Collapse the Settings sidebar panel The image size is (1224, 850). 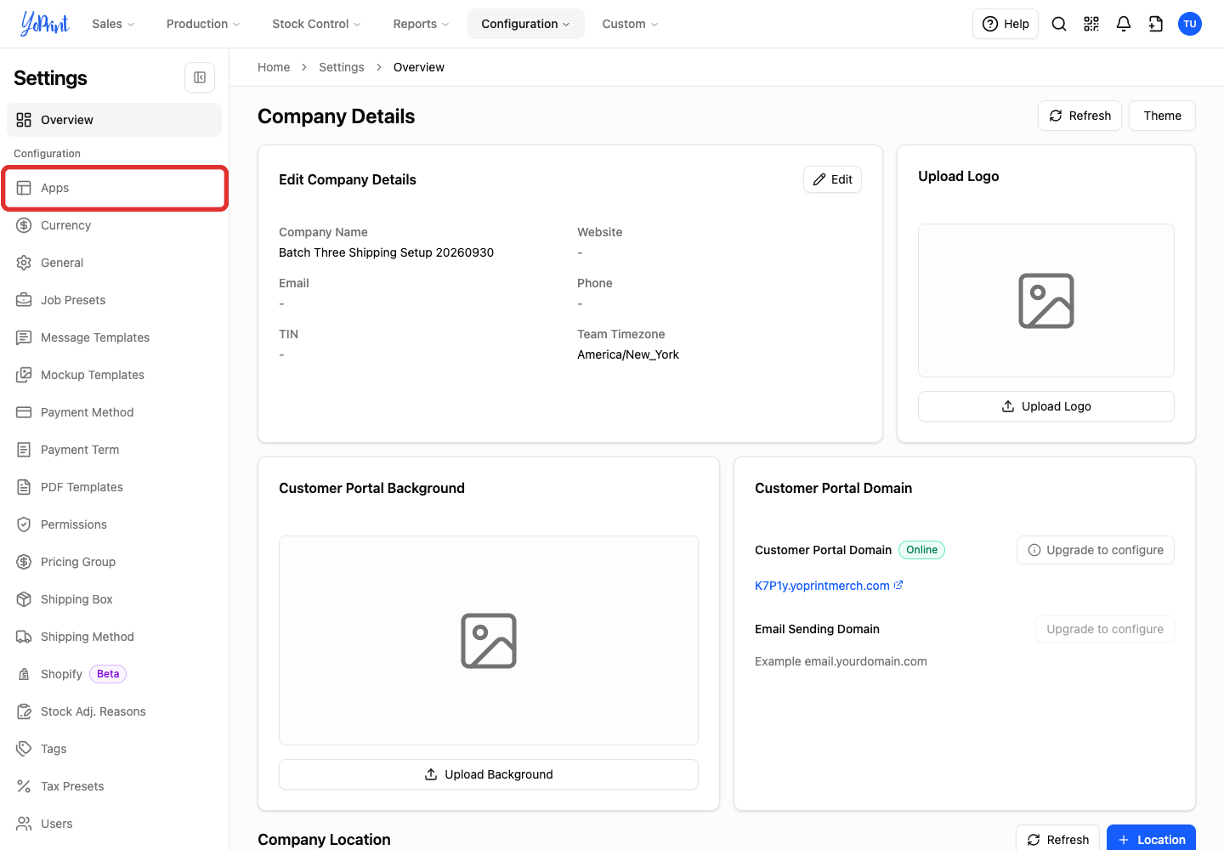[x=200, y=77]
